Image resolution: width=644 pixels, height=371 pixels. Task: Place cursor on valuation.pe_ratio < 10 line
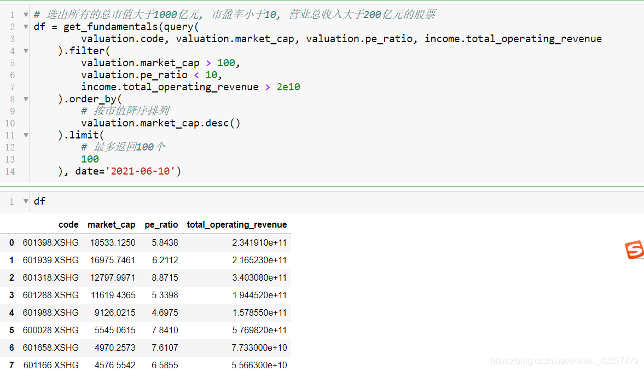pyautogui.click(x=152, y=75)
